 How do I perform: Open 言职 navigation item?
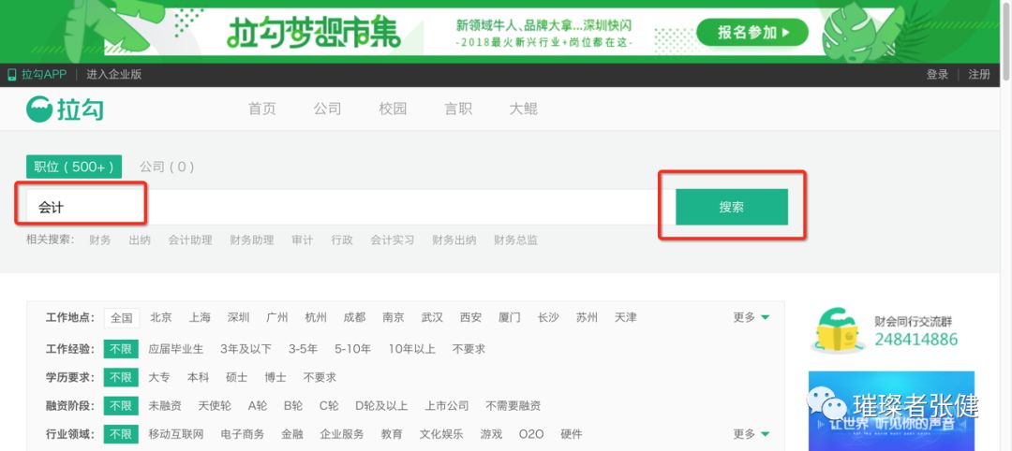point(458,109)
